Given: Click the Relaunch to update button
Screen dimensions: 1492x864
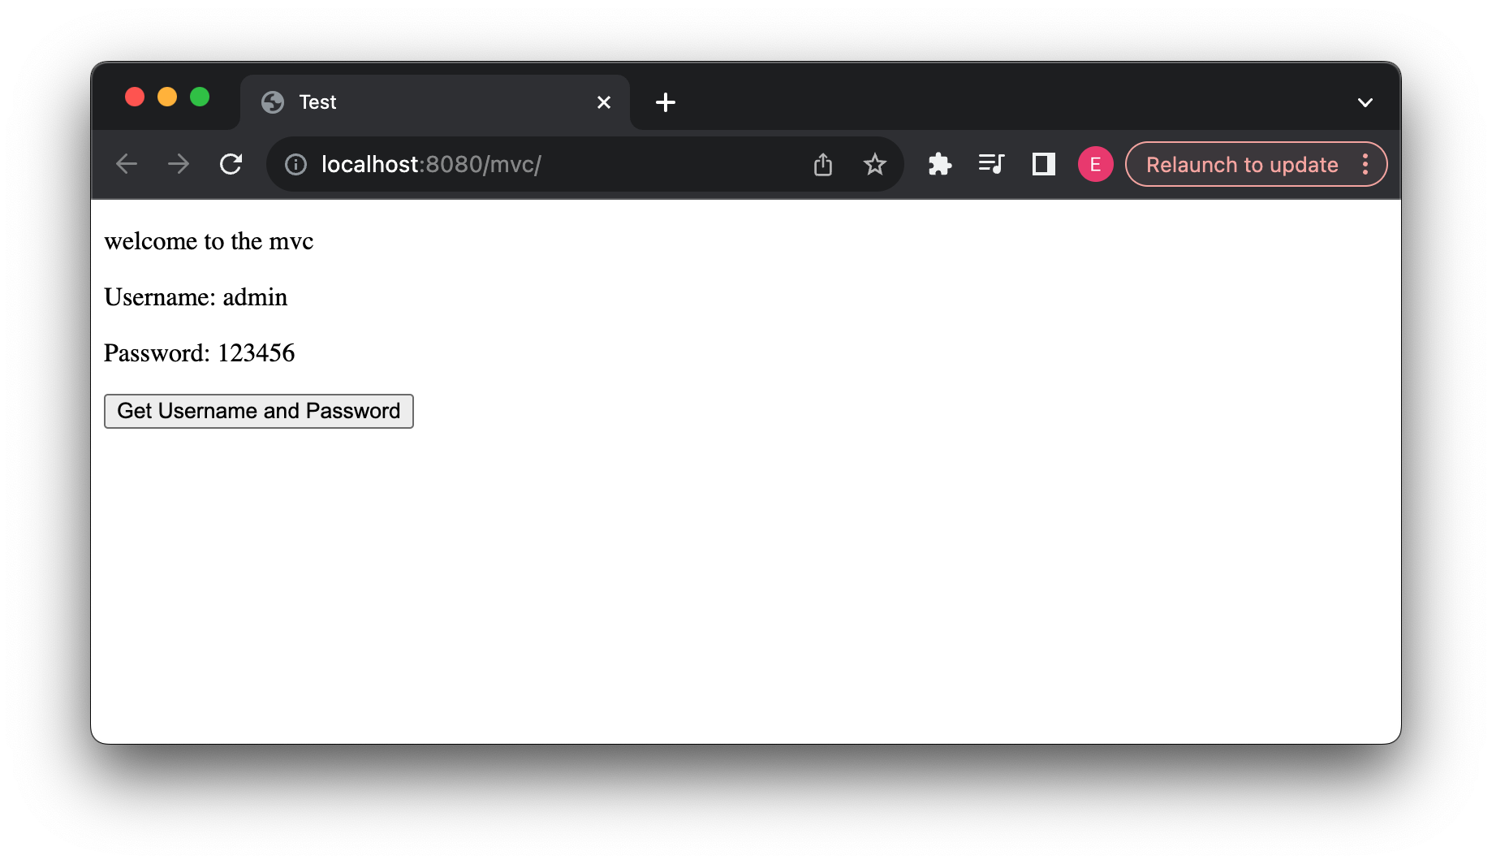Looking at the screenshot, I should (x=1241, y=164).
